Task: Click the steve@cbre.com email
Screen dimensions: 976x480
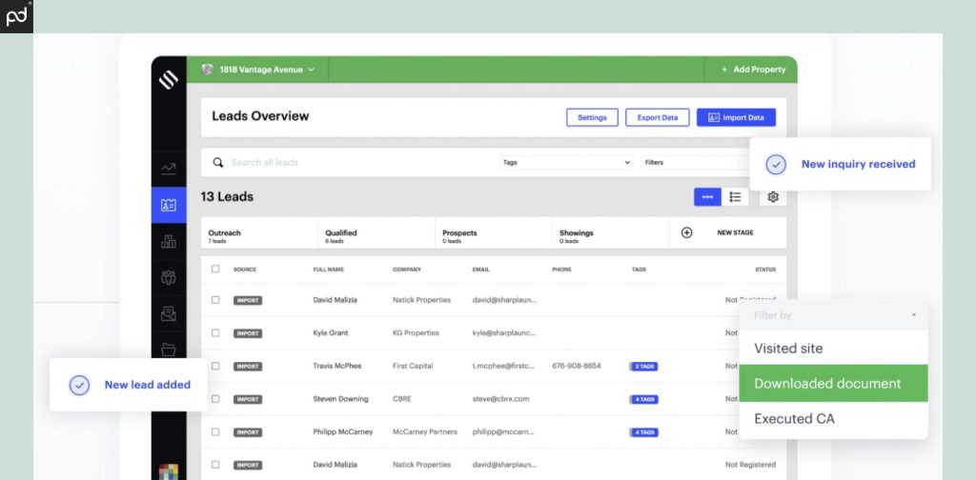Action: point(500,399)
